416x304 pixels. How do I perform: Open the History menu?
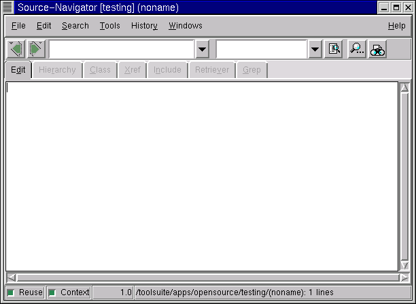click(x=144, y=26)
